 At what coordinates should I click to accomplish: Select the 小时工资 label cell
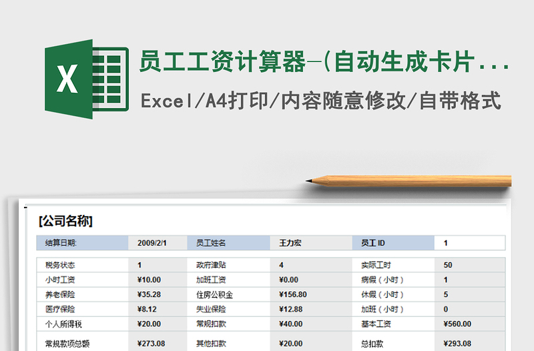point(82,280)
